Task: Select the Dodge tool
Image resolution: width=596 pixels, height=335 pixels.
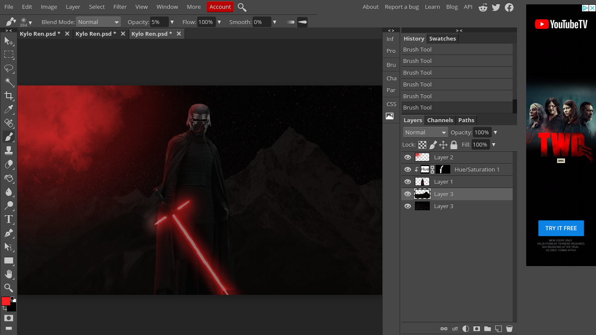Action: pyautogui.click(x=8, y=205)
